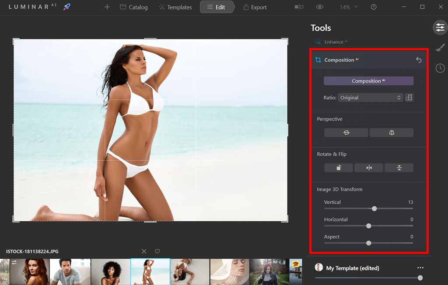The width and height of the screenshot is (448, 285).
Task: Reset Composition tool with undo arrow
Action: [419, 60]
